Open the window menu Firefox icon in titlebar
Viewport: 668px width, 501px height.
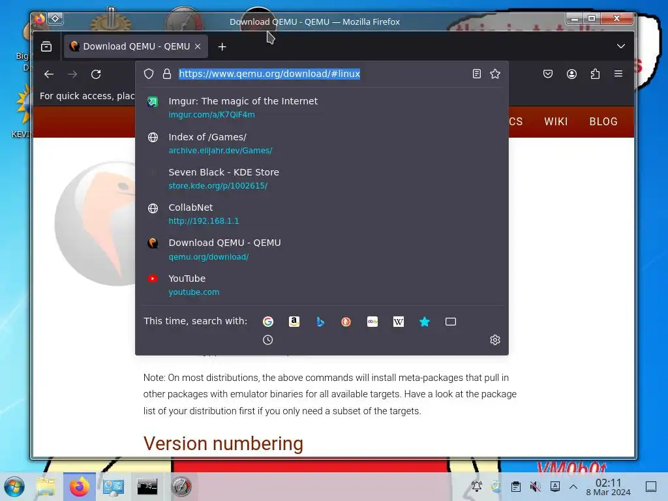pyautogui.click(x=40, y=19)
